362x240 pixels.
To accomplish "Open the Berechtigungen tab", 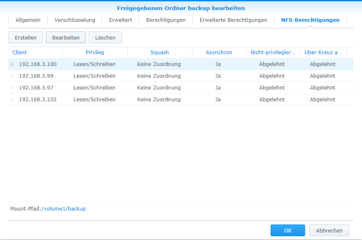I will (x=166, y=20).
